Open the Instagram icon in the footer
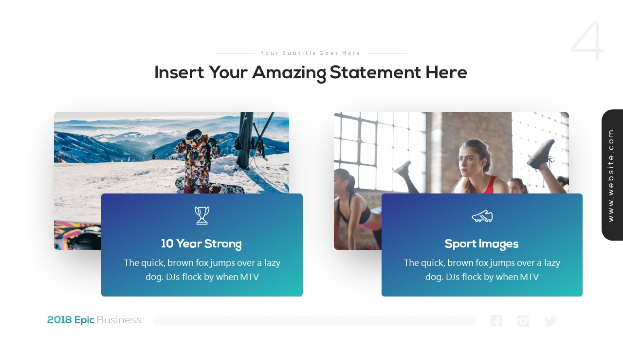 [523, 321]
